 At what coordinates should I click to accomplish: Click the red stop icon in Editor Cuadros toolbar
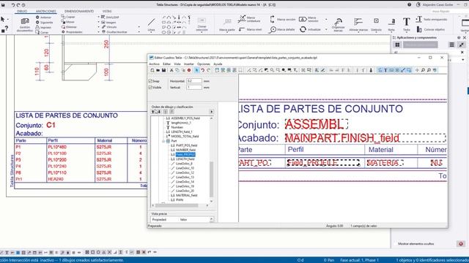point(189,70)
